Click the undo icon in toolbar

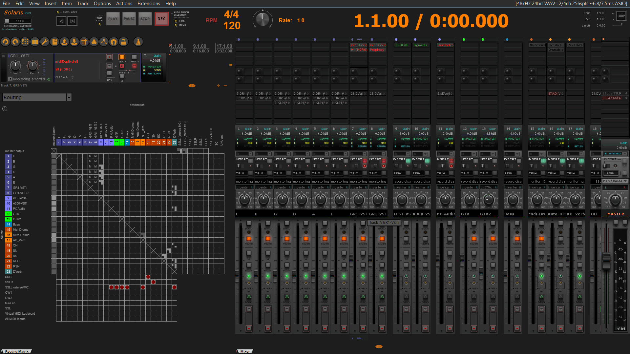pos(5,42)
